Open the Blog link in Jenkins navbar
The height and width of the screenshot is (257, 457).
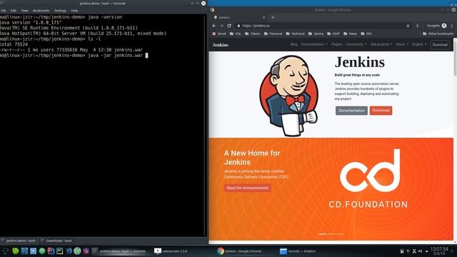pyautogui.click(x=293, y=44)
